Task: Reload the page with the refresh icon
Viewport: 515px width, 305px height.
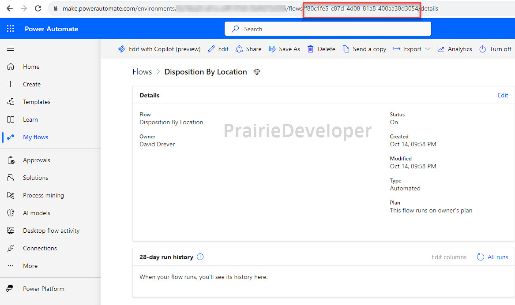Action: pyautogui.click(x=38, y=8)
